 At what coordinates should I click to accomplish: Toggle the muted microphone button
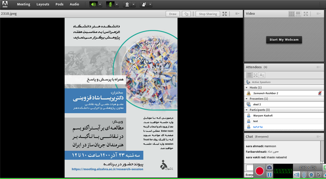click(x=110, y=4)
